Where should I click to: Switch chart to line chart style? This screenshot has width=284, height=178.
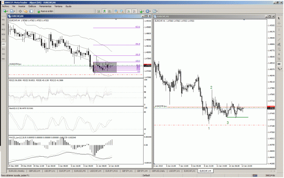[x=110, y=11]
